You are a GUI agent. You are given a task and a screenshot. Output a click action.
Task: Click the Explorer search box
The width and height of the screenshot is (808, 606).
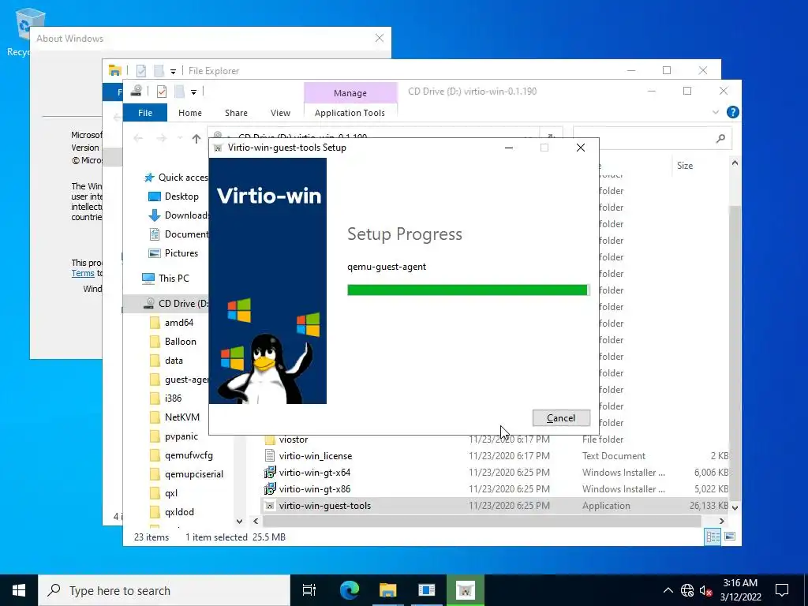(652, 138)
